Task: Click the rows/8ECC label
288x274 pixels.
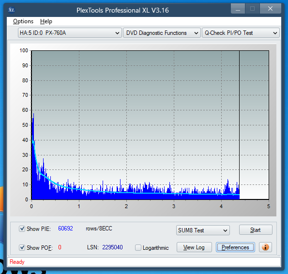Action: 99,228
